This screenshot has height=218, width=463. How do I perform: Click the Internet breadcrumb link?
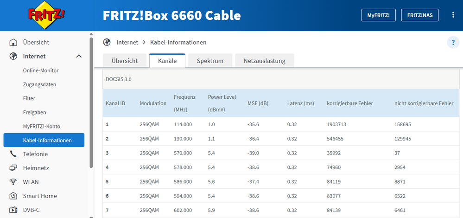[x=127, y=42]
